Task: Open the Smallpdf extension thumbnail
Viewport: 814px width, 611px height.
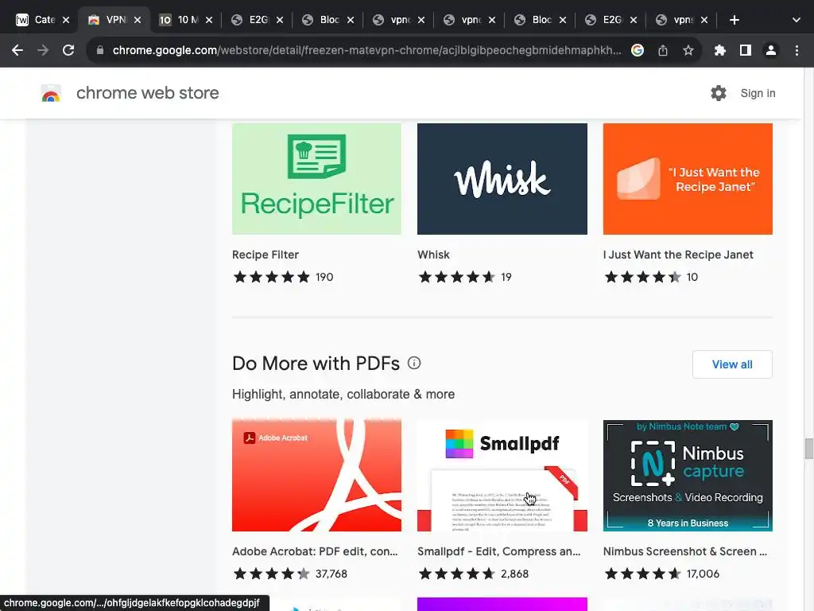Action: point(502,476)
